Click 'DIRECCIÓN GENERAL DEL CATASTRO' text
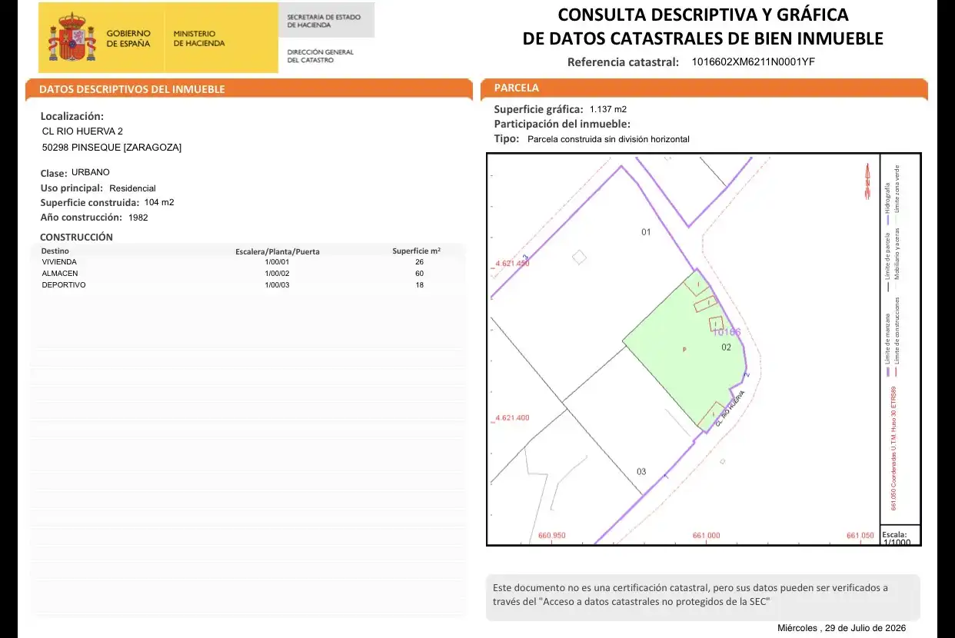The width and height of the screenshot is (955, 638). click(320, 56)
